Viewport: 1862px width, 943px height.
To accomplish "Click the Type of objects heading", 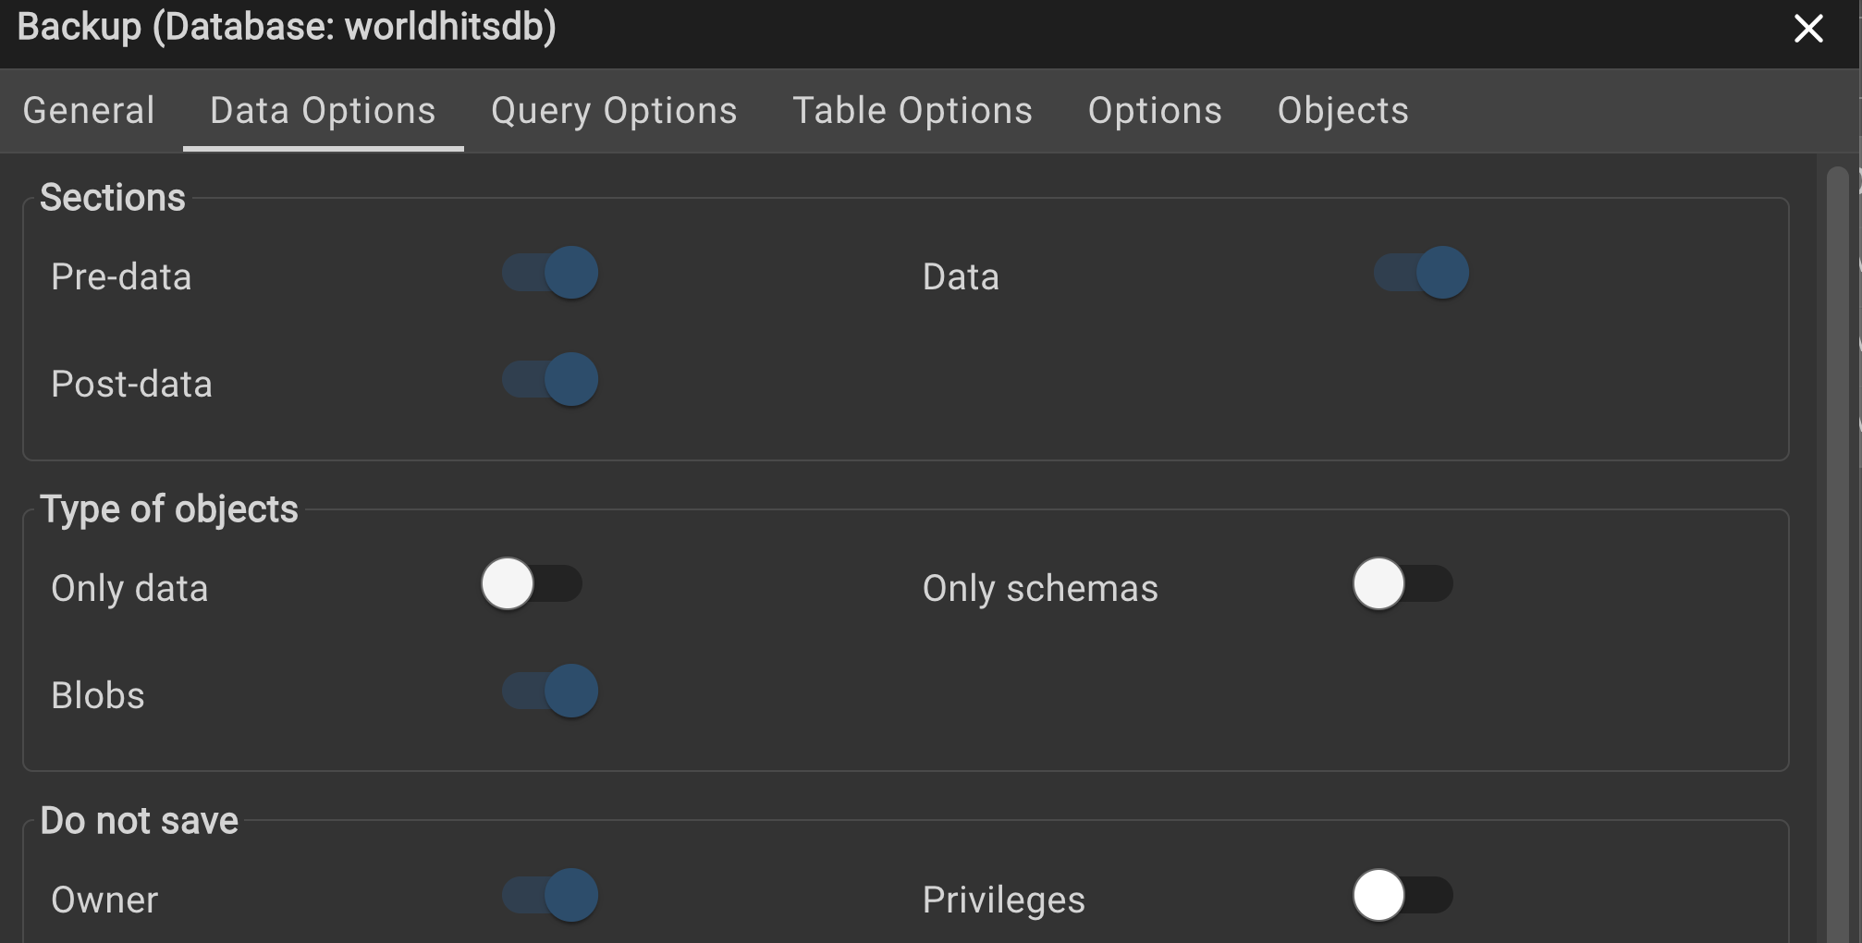I will click(x=169, y=509).
